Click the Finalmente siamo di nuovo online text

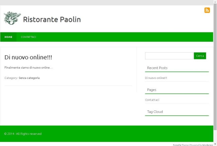tap(28, 68)
